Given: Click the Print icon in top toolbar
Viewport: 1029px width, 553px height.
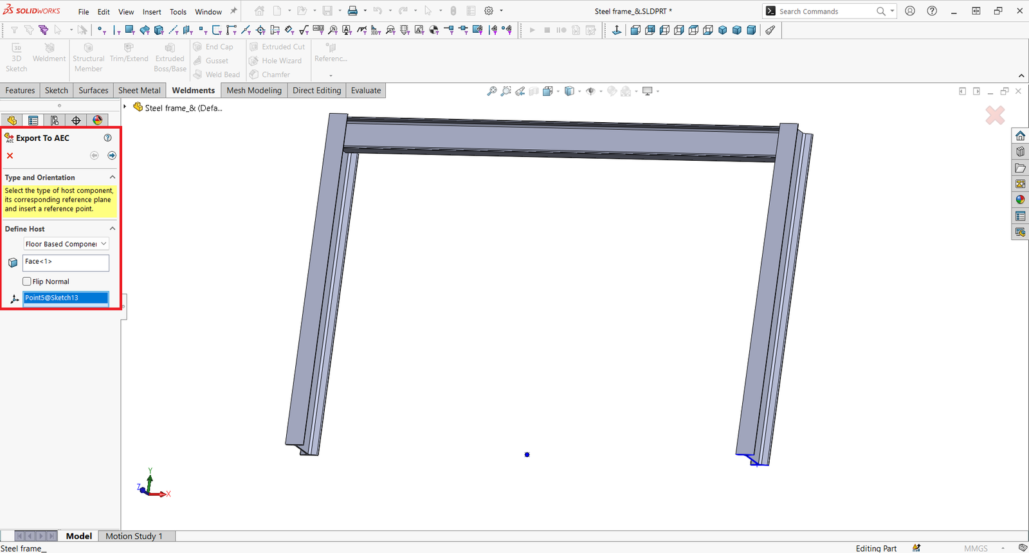Looking at the screenshot, I should click(352, 11).
